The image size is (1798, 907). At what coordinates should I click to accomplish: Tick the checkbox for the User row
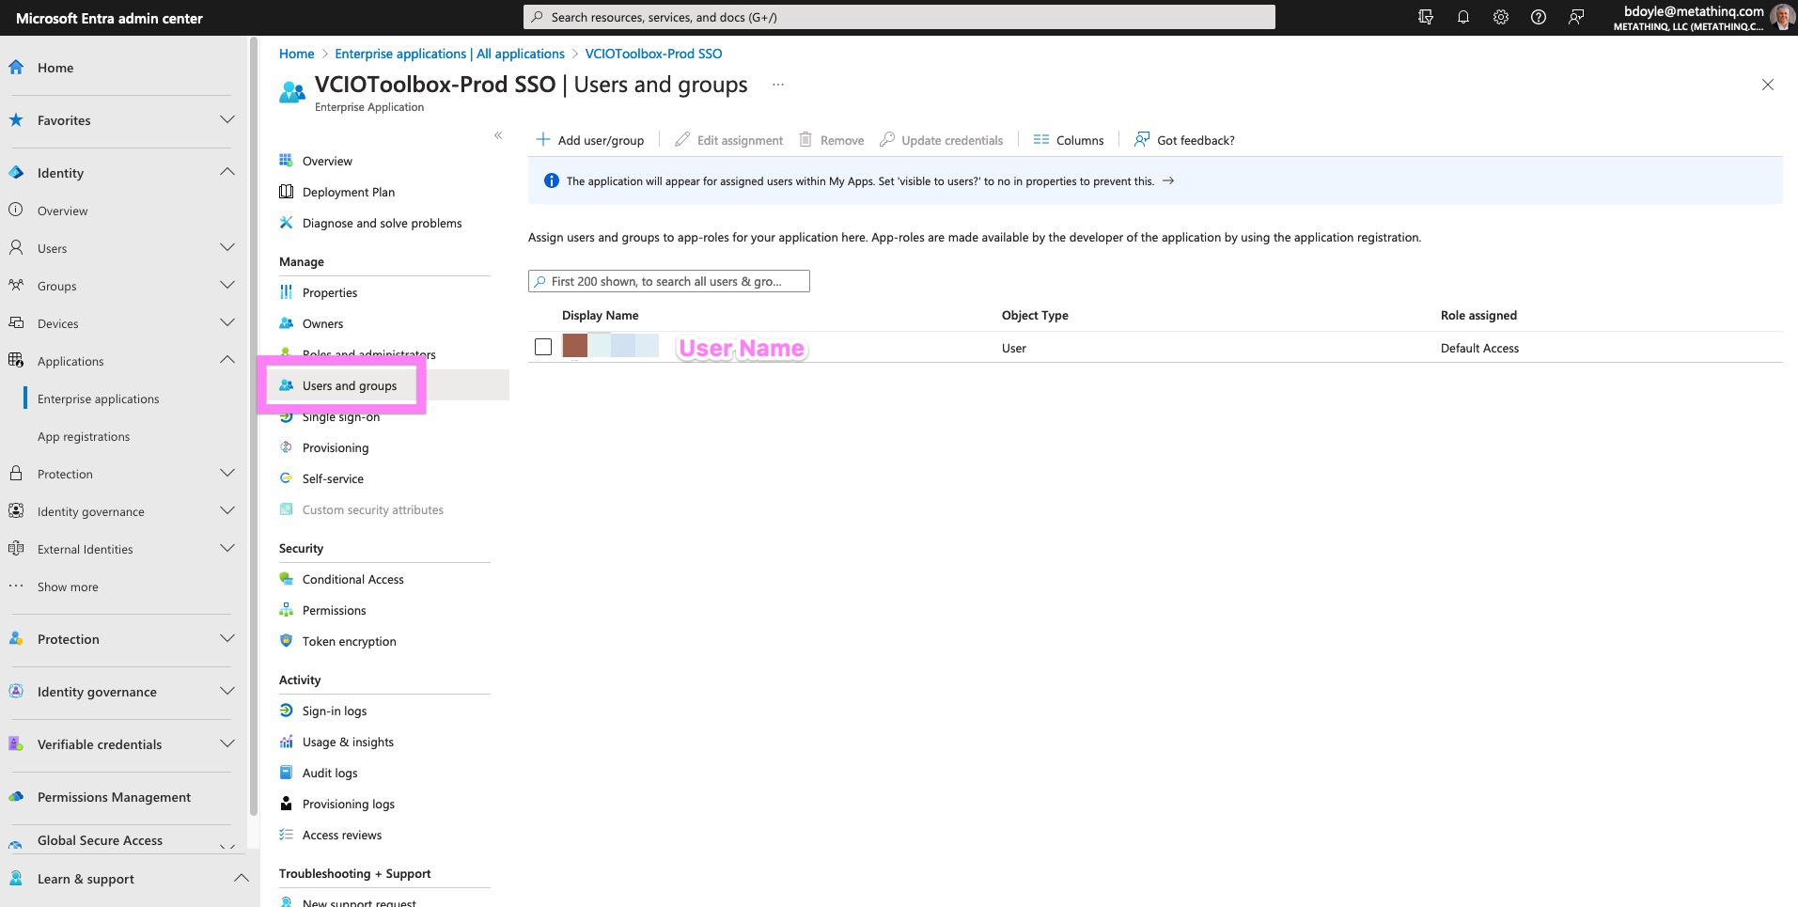click(543, 347)
